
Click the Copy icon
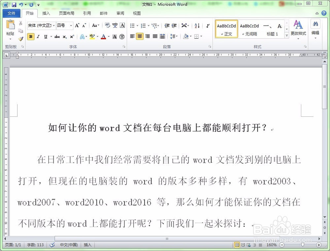point(20,31)
